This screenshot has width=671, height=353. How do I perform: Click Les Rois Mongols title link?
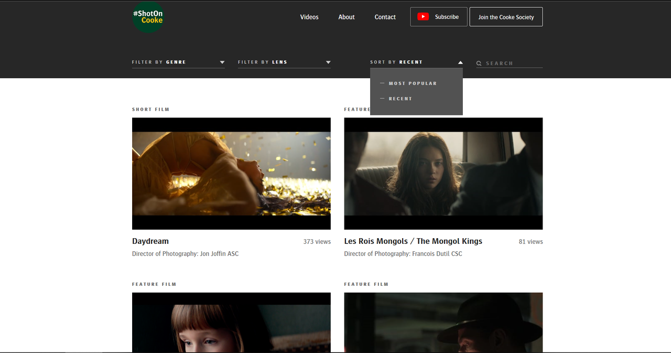point(413,241)
